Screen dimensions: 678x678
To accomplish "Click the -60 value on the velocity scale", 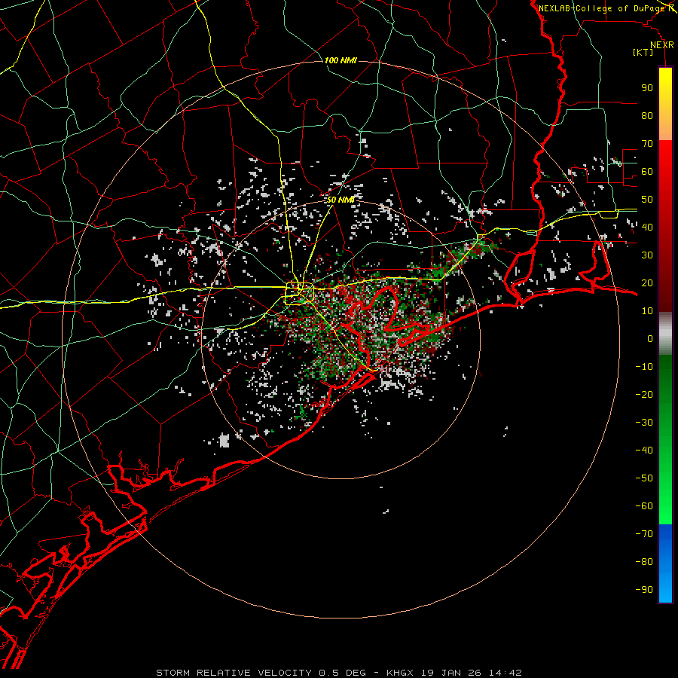I will point(644,506).
